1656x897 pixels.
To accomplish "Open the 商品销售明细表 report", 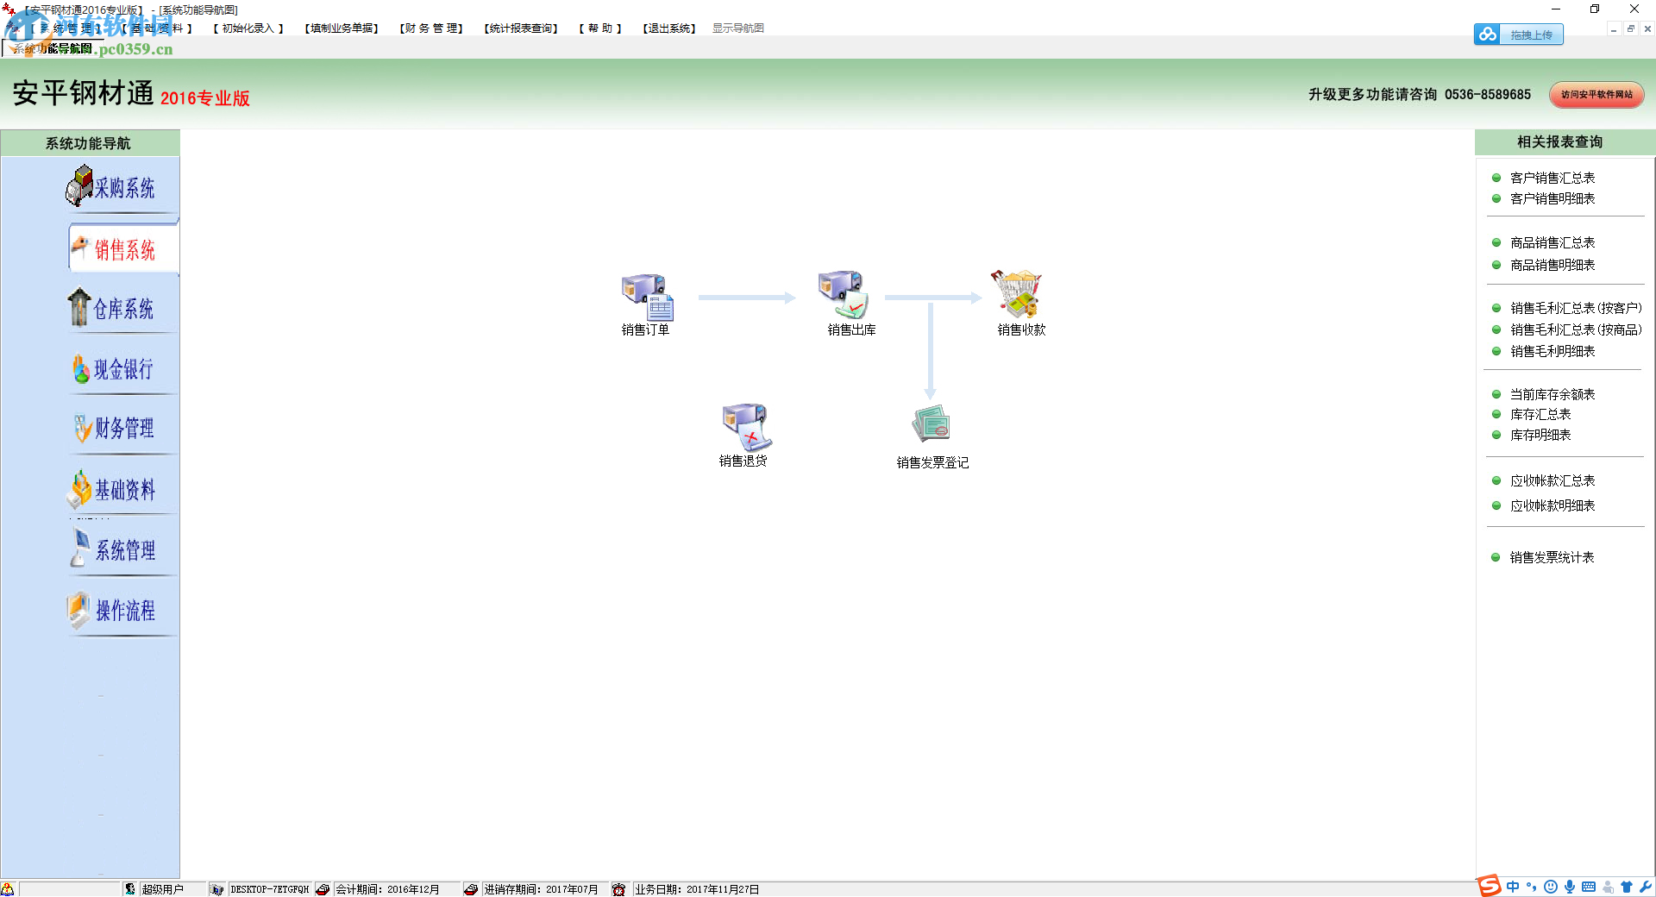I will point(1552,265).
